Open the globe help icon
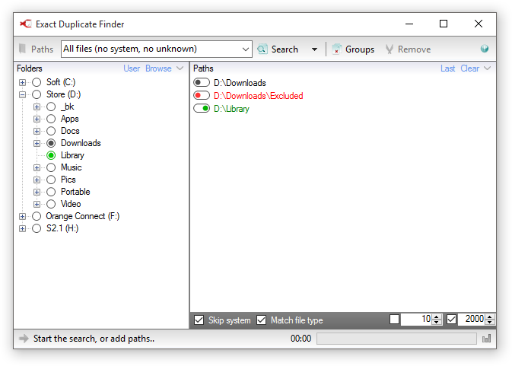The image size is (512, 366). coord(485,49)
